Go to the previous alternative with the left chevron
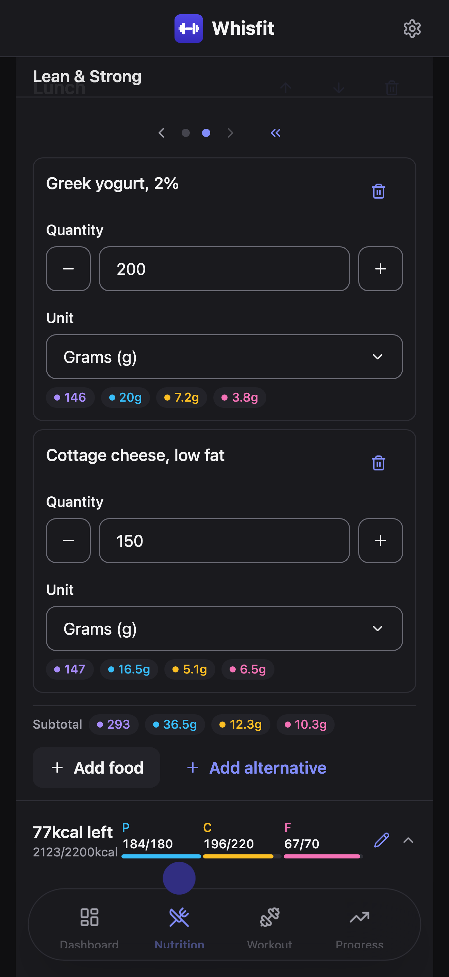Screen dimensions: 449x977 point(161,133)
